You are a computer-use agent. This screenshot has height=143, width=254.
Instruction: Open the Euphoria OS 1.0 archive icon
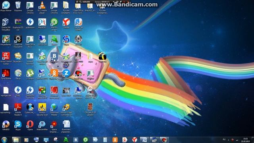(18, 24)
